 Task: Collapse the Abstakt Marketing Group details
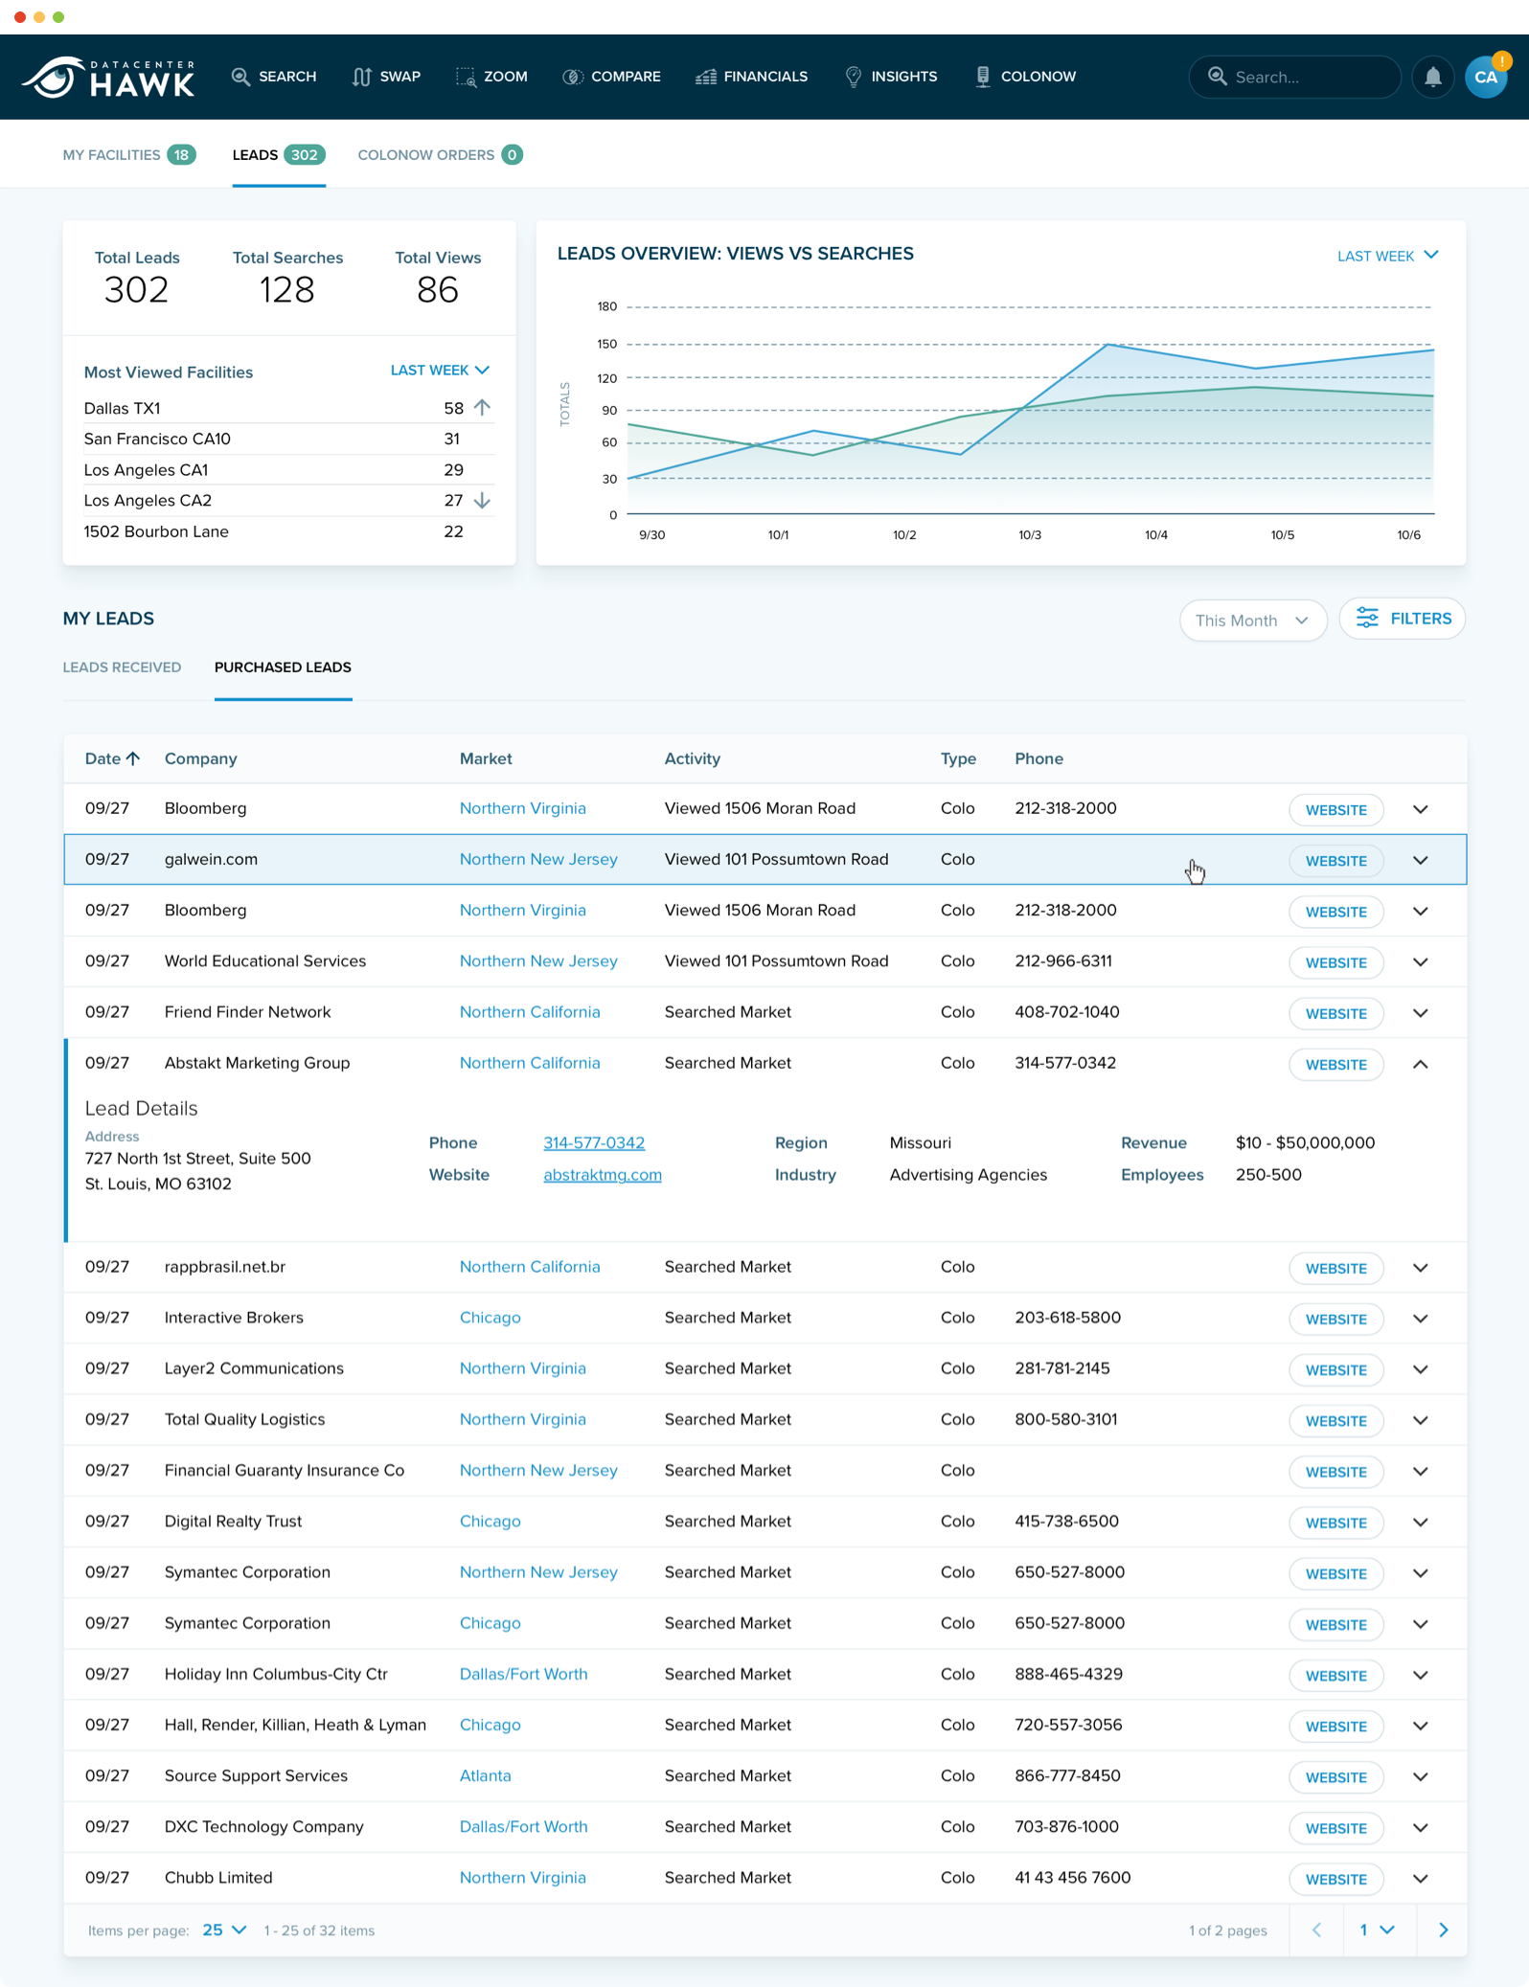[1420, 1064]
